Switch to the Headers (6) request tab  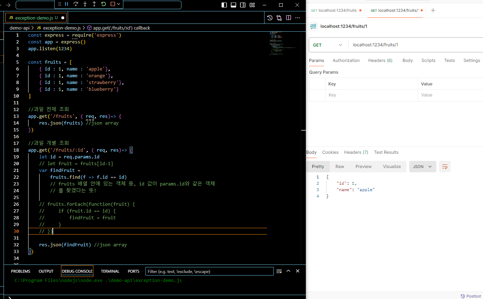[x=380, y=61]
